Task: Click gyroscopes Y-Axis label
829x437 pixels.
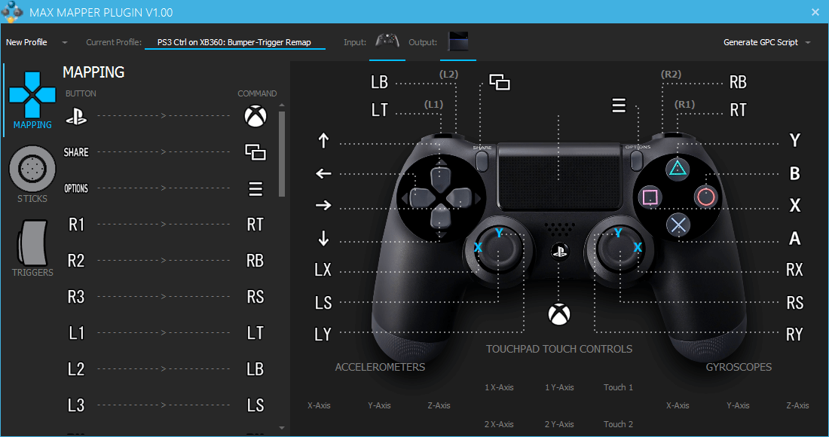Action: click(x=738, y=406)
